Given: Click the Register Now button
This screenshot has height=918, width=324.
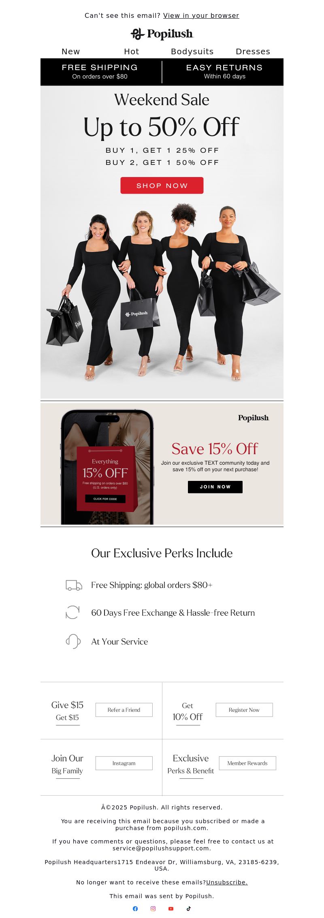Looking at the screenshot, I should 244,710.
